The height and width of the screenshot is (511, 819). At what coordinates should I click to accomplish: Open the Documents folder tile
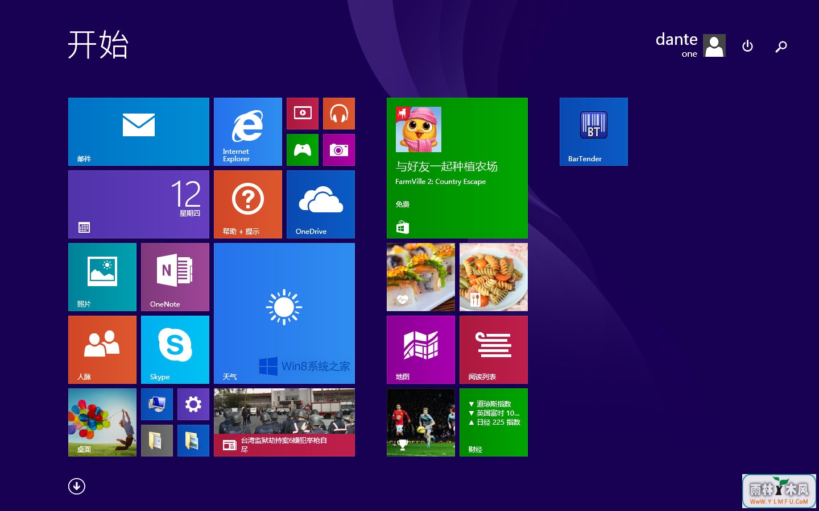tap(157, 441)
